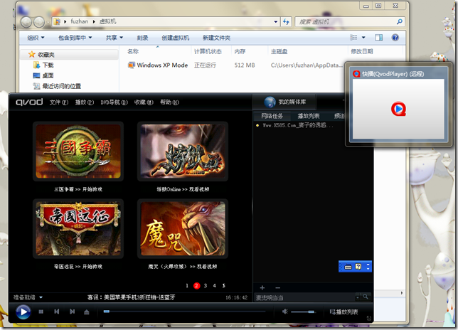
Task: Click the plus icon to add playlist item
Action: tap(262, 287)
